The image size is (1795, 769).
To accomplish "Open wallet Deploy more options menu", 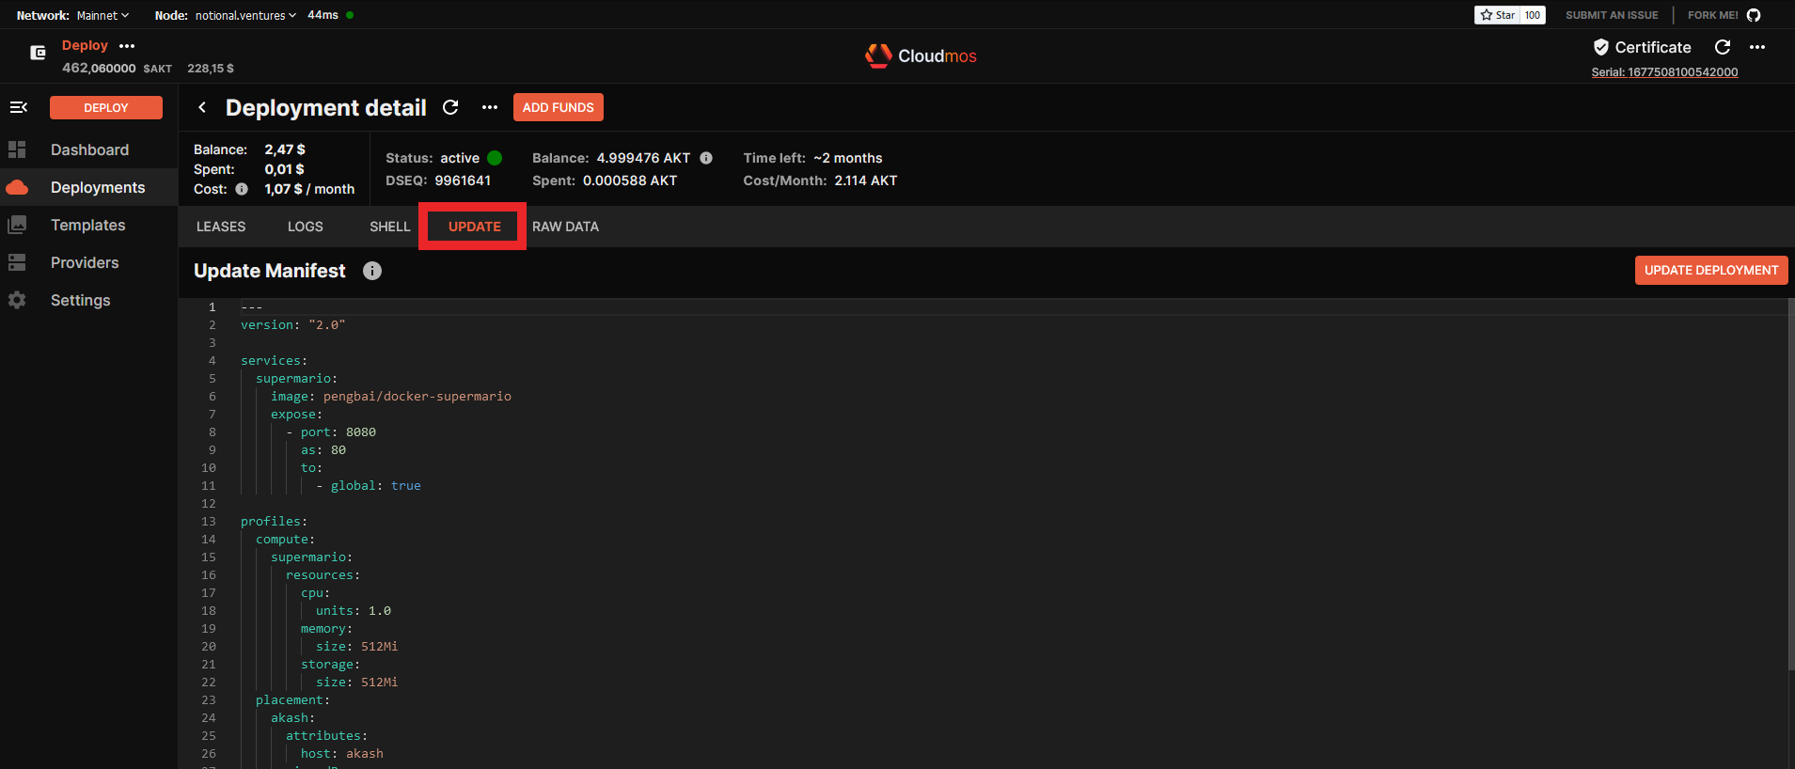I will tap(127, 45).
